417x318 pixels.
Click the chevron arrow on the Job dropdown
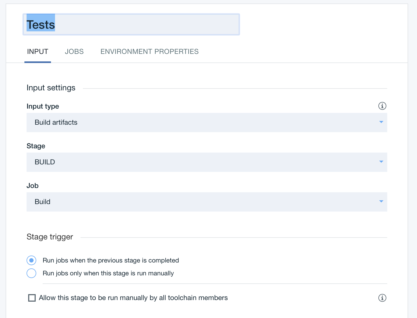381,201
